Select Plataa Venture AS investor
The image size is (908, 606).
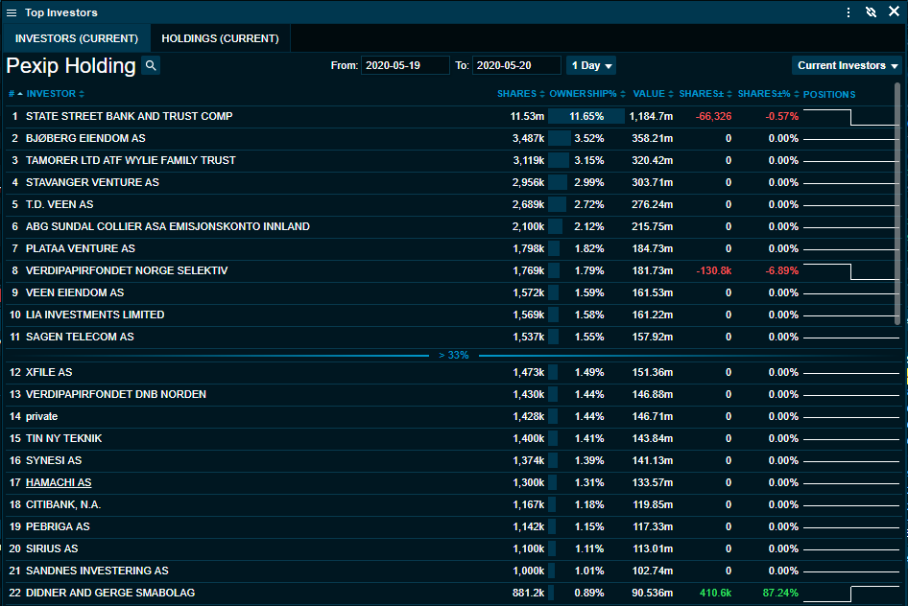(x=80, y=248)
